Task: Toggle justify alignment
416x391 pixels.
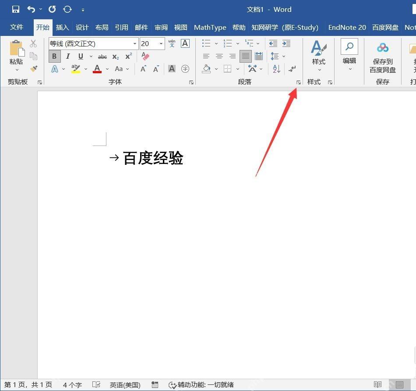Action: click(246, 56)
